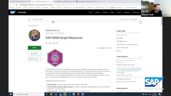Open Zoom from the taskbar
The image size is (171, 96).
83,94
